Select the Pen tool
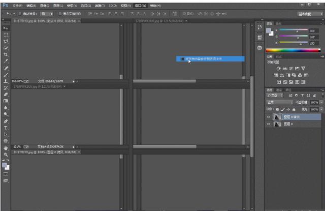The width and height of the screenshot is (325, 211). (x=6, y=122)
